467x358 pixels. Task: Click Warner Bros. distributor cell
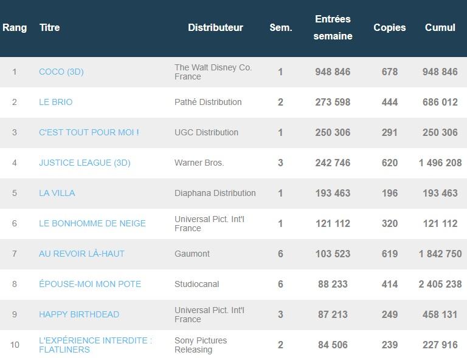pos(199,163)
